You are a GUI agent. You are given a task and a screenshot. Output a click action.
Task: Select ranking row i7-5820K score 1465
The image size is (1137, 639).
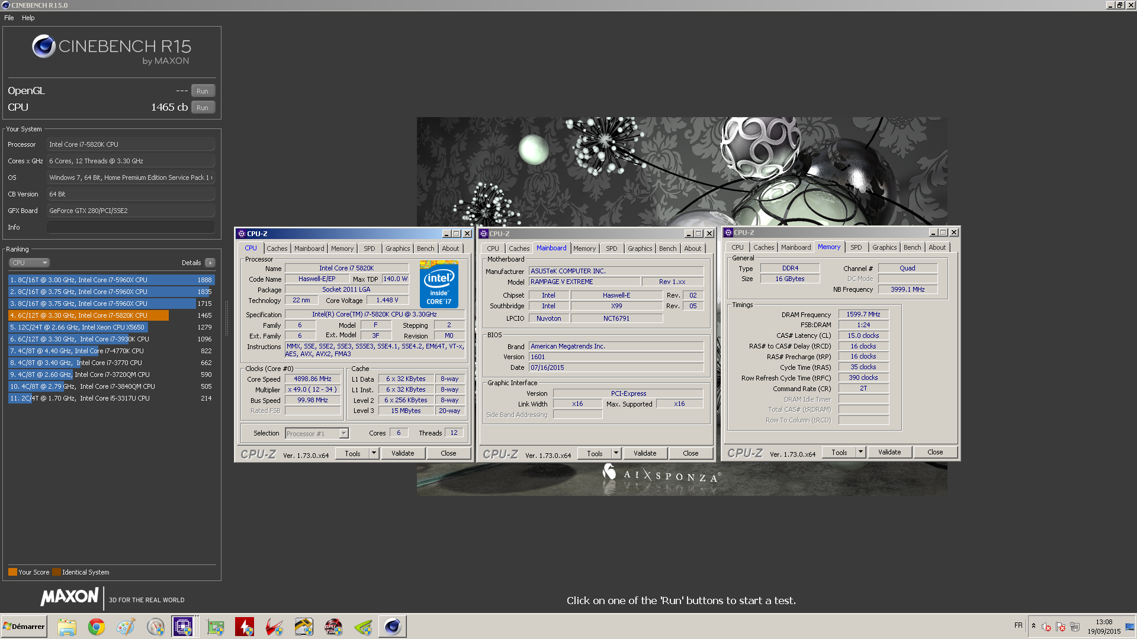[x=111, y=315]
